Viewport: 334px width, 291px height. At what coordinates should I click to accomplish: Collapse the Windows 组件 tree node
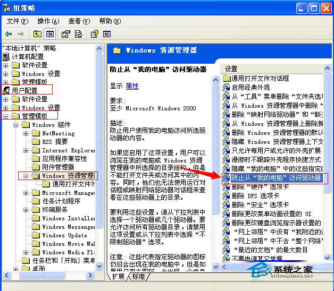[x=16, y=125]
